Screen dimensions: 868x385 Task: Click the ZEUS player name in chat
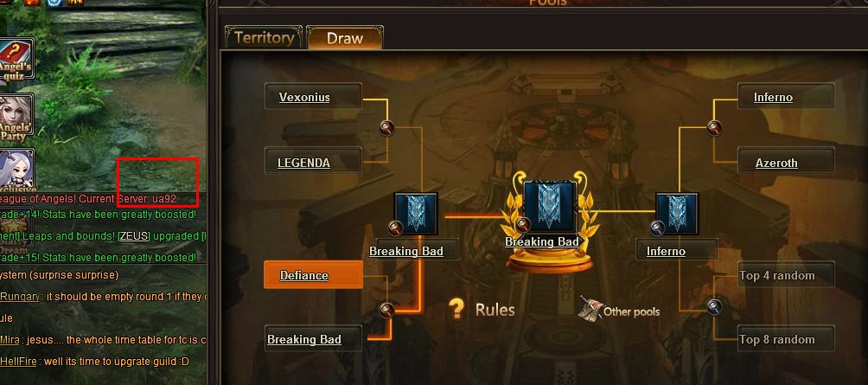point(135,236)
